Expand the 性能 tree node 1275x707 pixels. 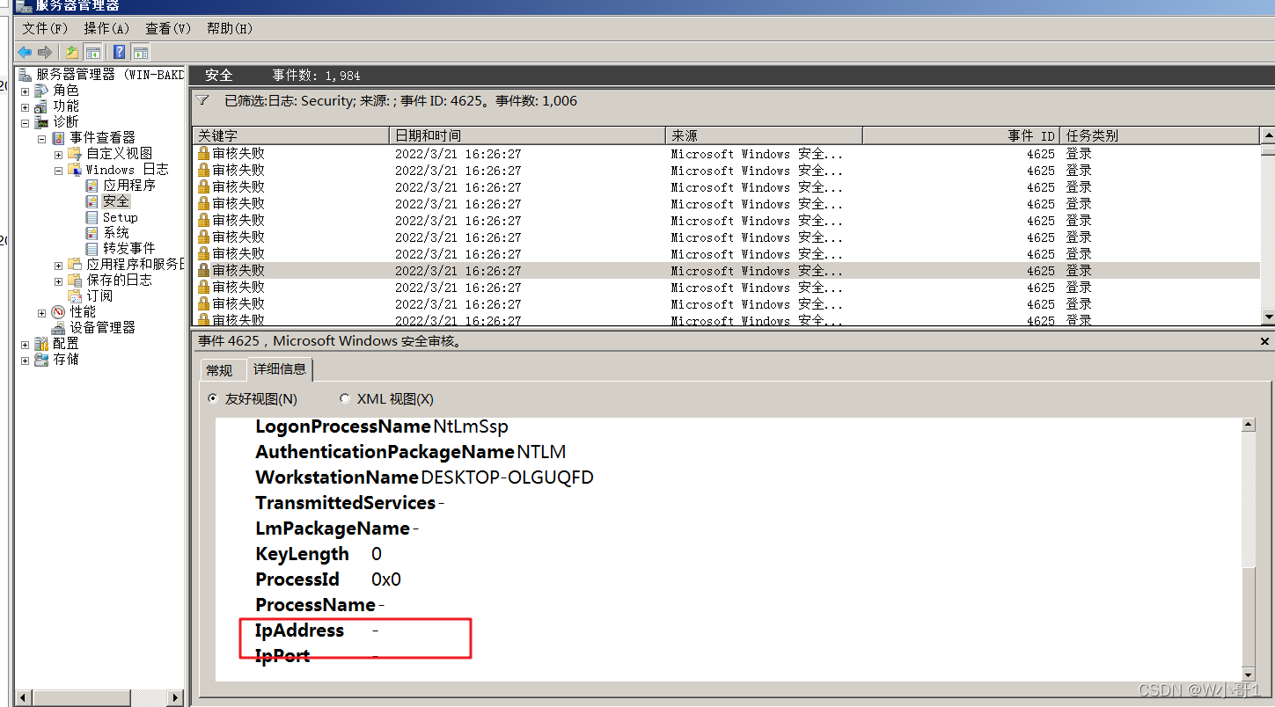click(41, 313)
